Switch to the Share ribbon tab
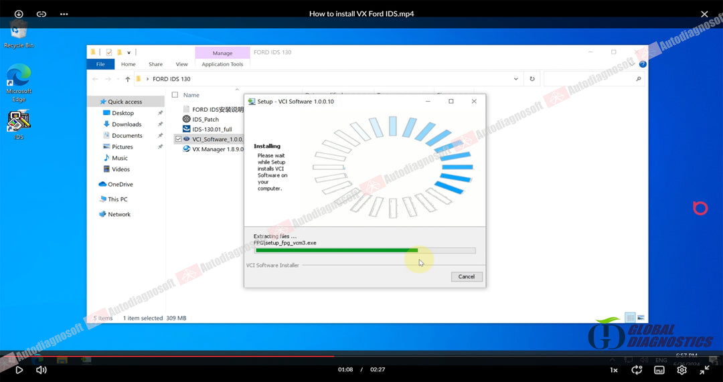723x382 pixels. click(x=155, y=64)
